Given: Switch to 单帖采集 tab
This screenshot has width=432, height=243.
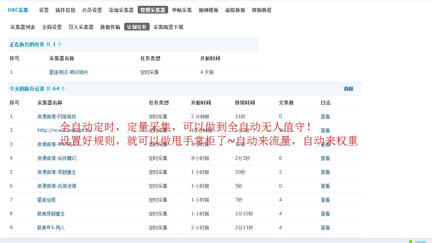Looking at the screenshot, I should click(x=182, y=10).
